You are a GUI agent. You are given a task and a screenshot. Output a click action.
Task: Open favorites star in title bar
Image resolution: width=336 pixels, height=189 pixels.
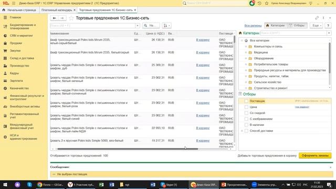(x=267, y=3)
